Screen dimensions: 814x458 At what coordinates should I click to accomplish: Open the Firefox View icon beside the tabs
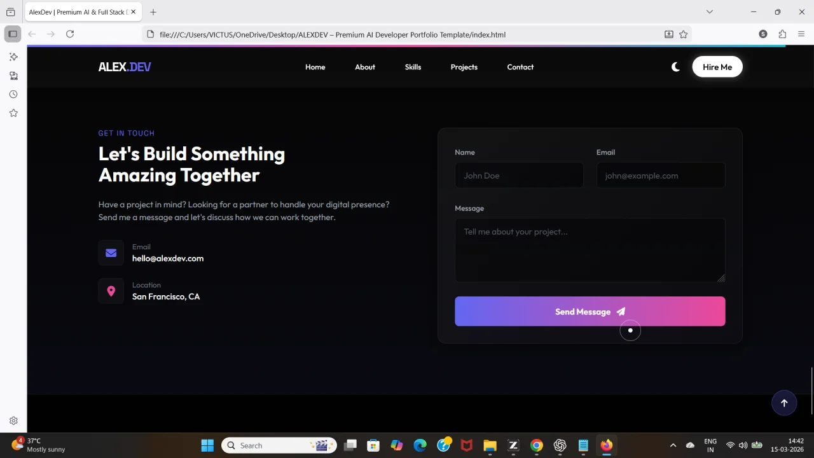11,12
